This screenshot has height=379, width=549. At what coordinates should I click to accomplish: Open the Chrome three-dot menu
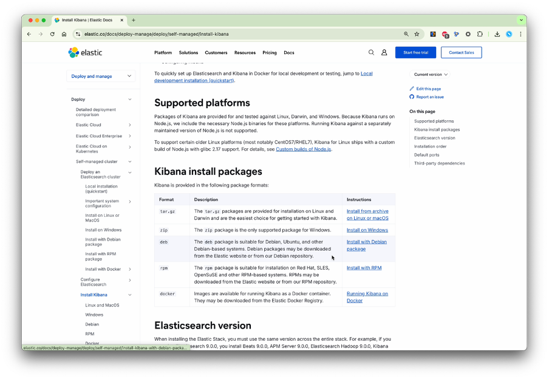tap(520, 35)
